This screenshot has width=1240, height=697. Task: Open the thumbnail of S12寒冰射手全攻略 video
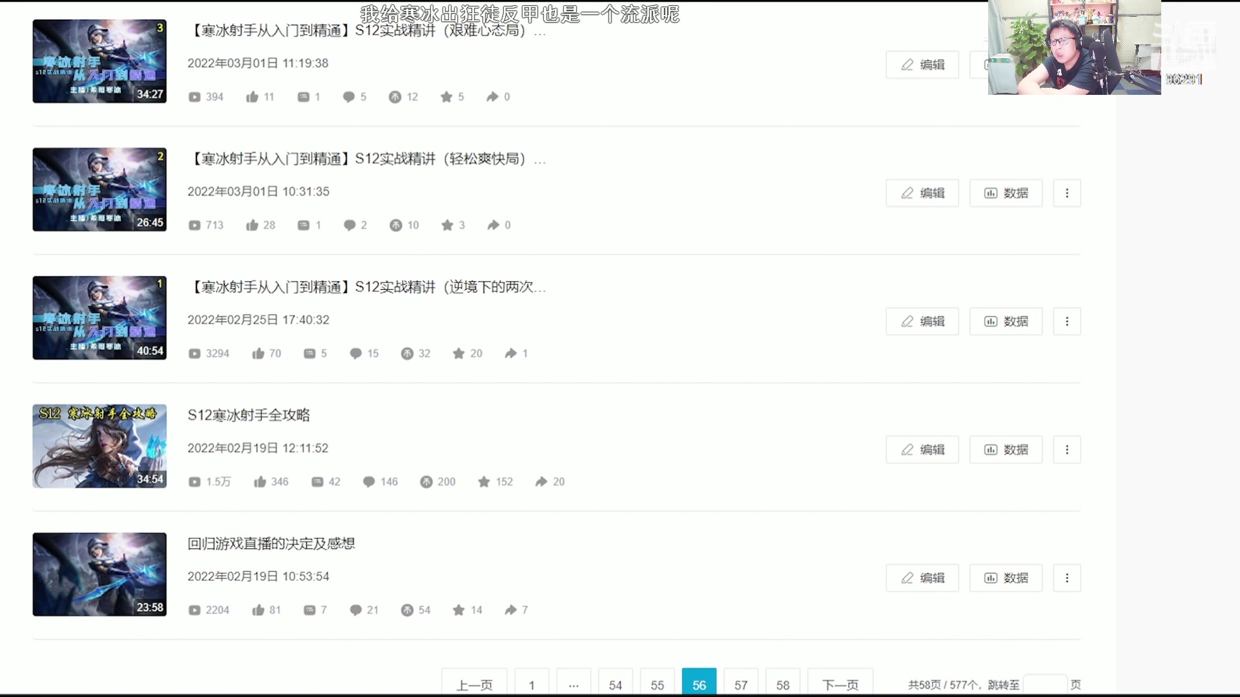[99, 446]
